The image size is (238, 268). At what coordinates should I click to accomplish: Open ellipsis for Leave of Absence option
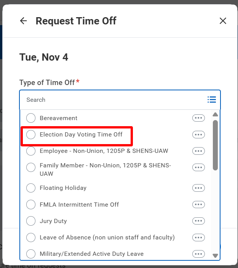point(198,238)
